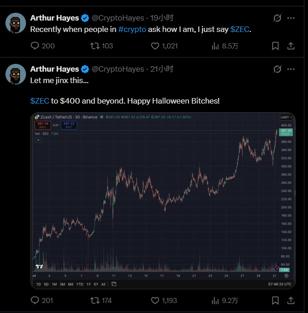
Task: Open the #crypto hashtag link
Action: (132, 29)
